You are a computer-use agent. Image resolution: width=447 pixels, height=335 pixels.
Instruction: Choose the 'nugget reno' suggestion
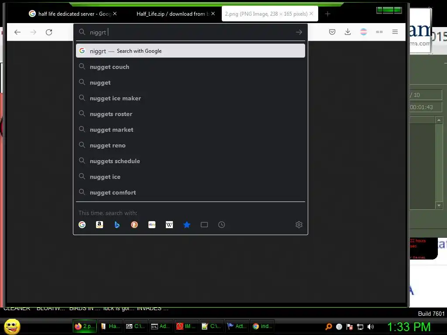point(190,145)
